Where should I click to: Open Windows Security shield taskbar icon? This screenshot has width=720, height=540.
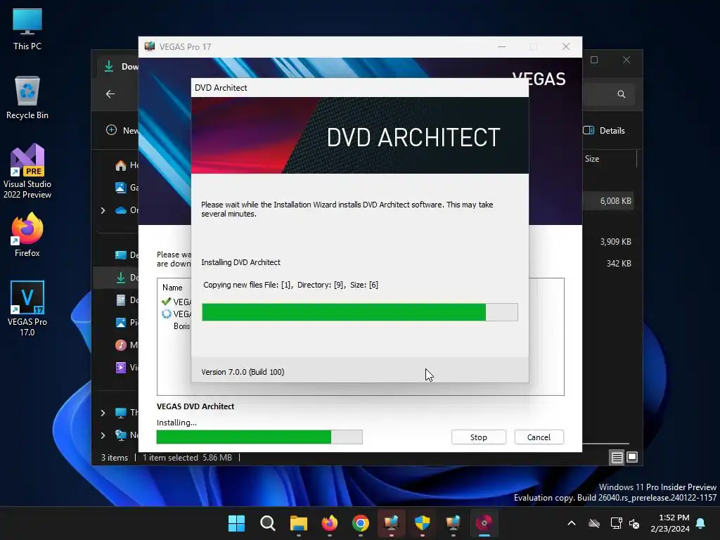click(422, 523)
